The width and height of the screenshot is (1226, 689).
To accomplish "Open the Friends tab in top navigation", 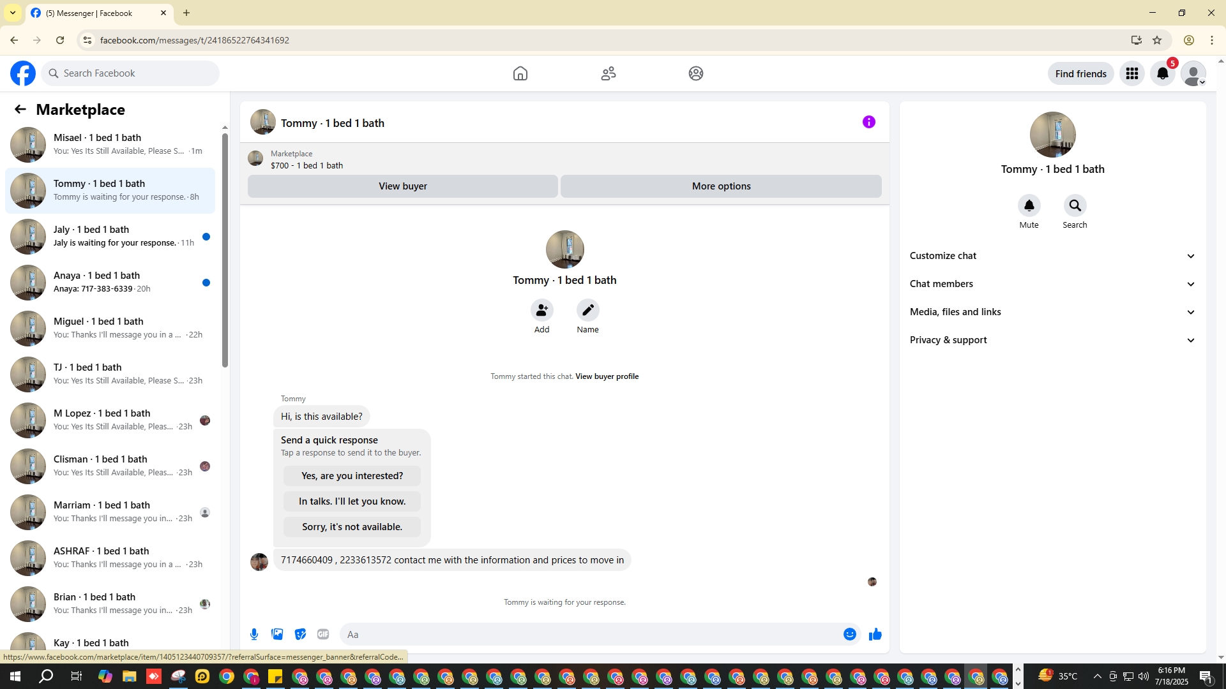I will 608,73.
